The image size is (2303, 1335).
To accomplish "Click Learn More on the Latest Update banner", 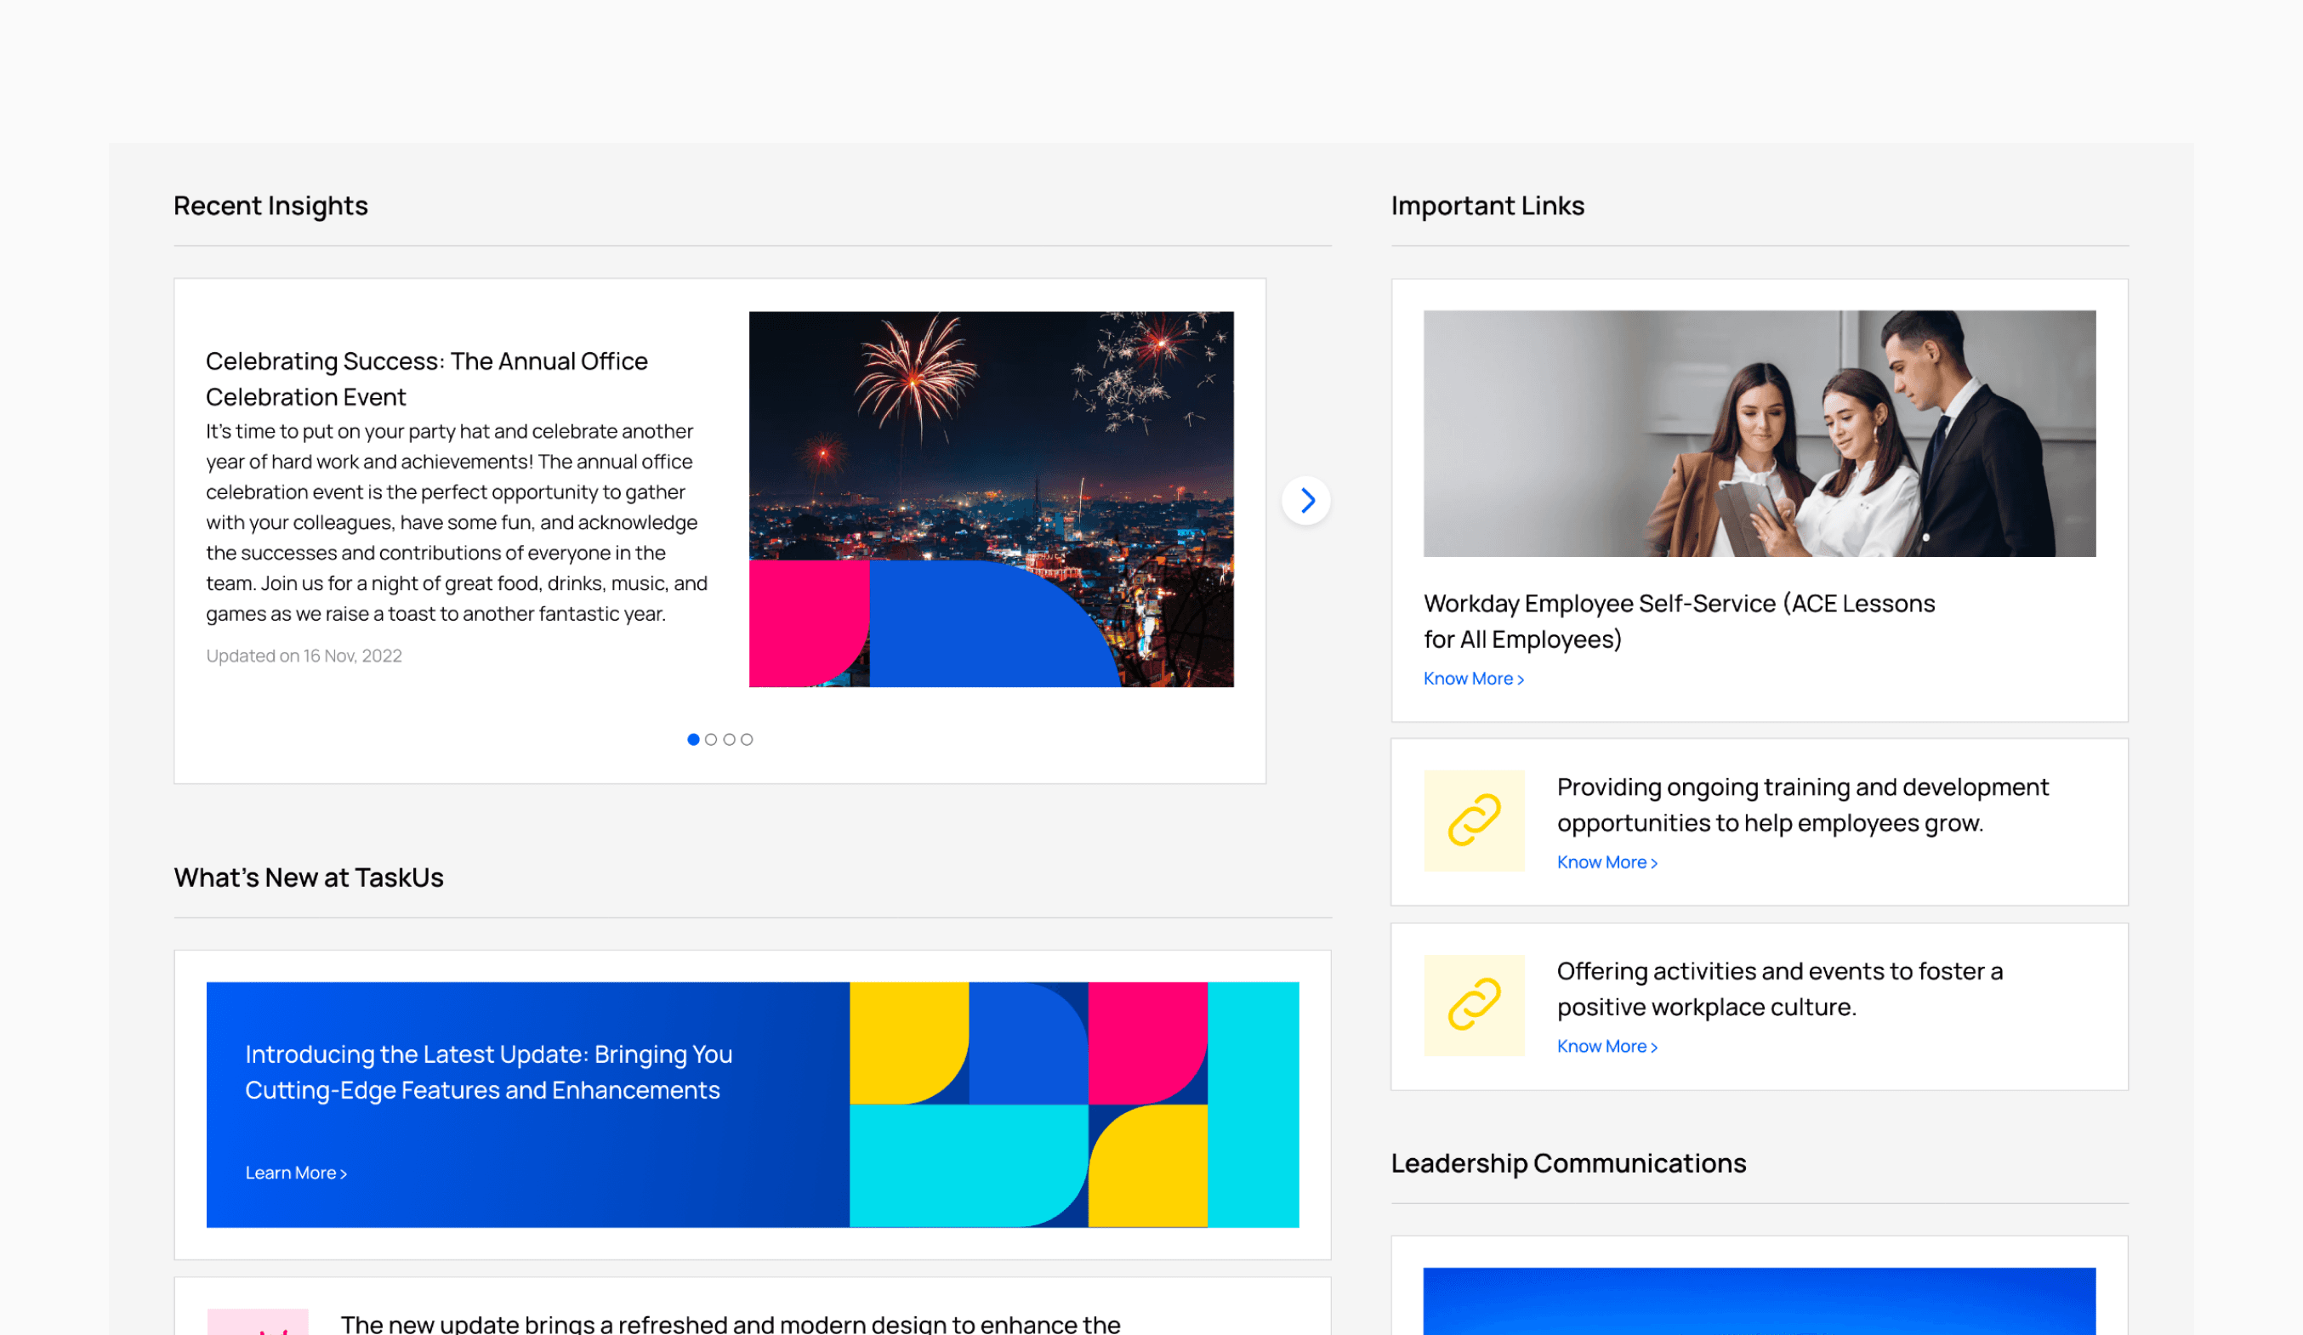I will (295, 1173).
